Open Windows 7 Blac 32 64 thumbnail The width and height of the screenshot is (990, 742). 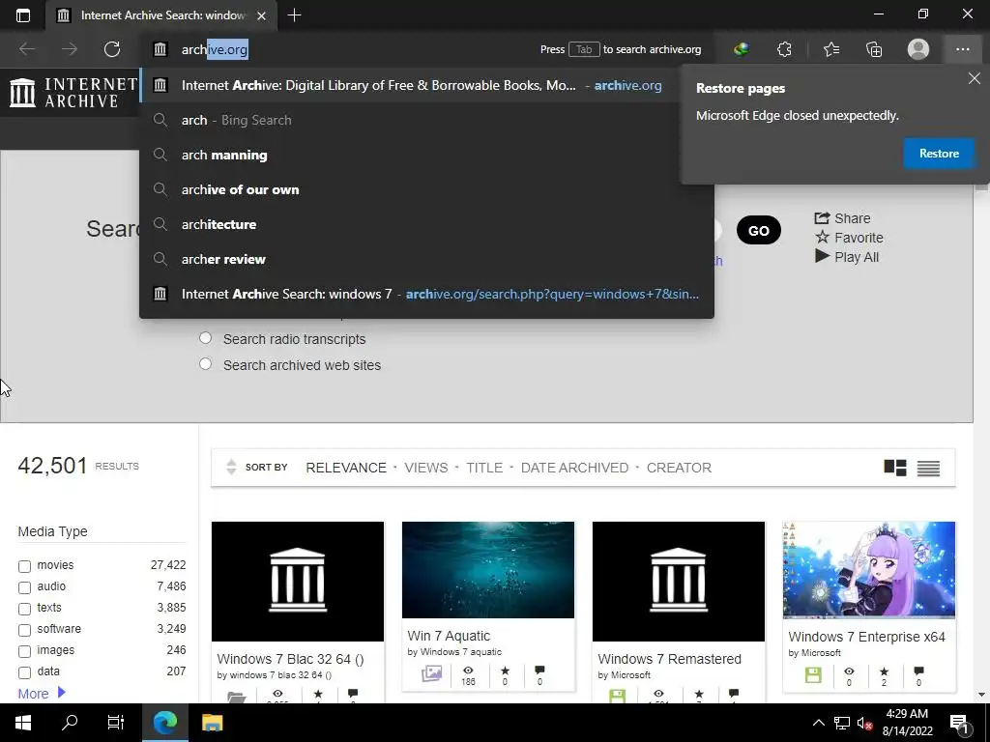tap(298, 581)
